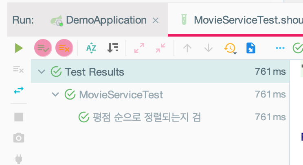The height and width of the screenshot is (165, 303).
Task: Sort tests by duration
Action: (112, 48)
